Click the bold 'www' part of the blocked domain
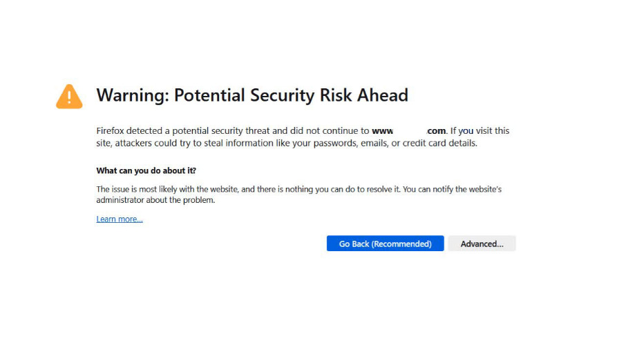 pos(382,130)
